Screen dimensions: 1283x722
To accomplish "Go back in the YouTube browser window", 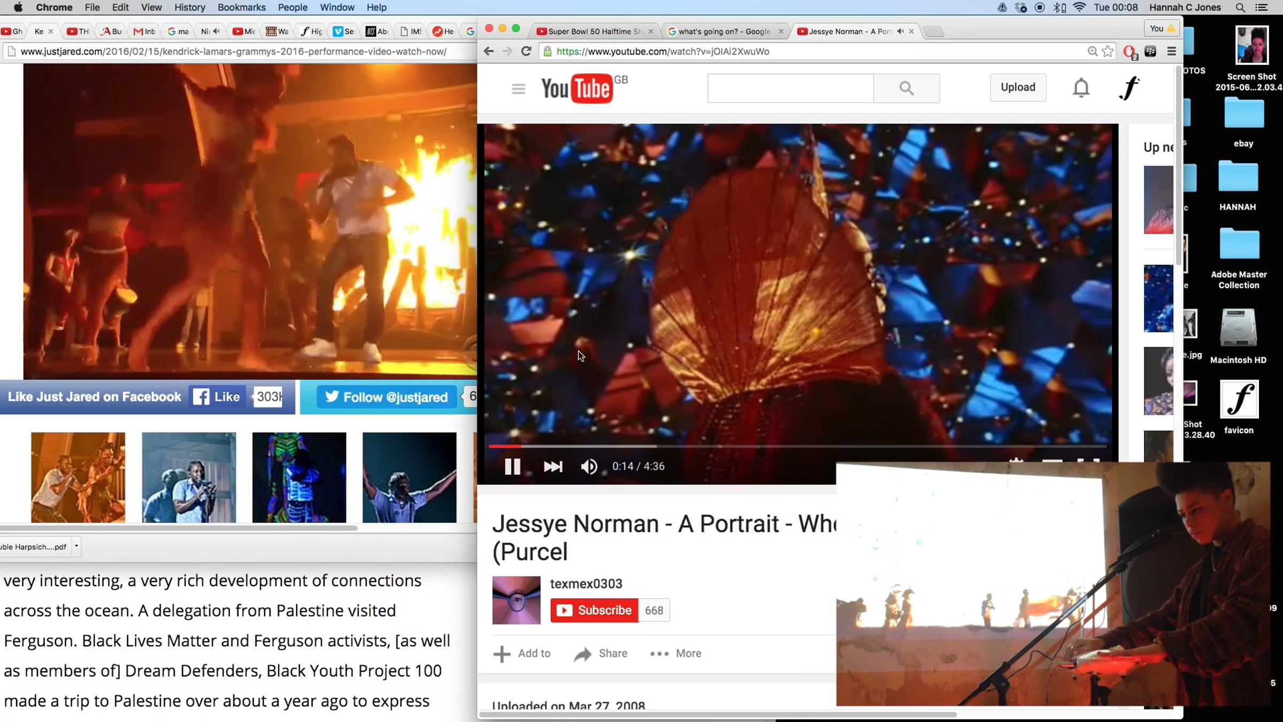I will tap(488, 51).
